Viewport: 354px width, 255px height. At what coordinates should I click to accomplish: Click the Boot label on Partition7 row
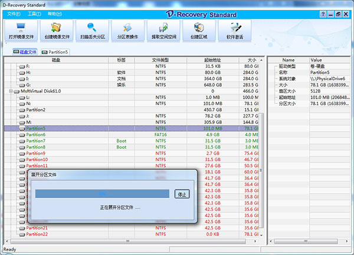tap(121, 141)
